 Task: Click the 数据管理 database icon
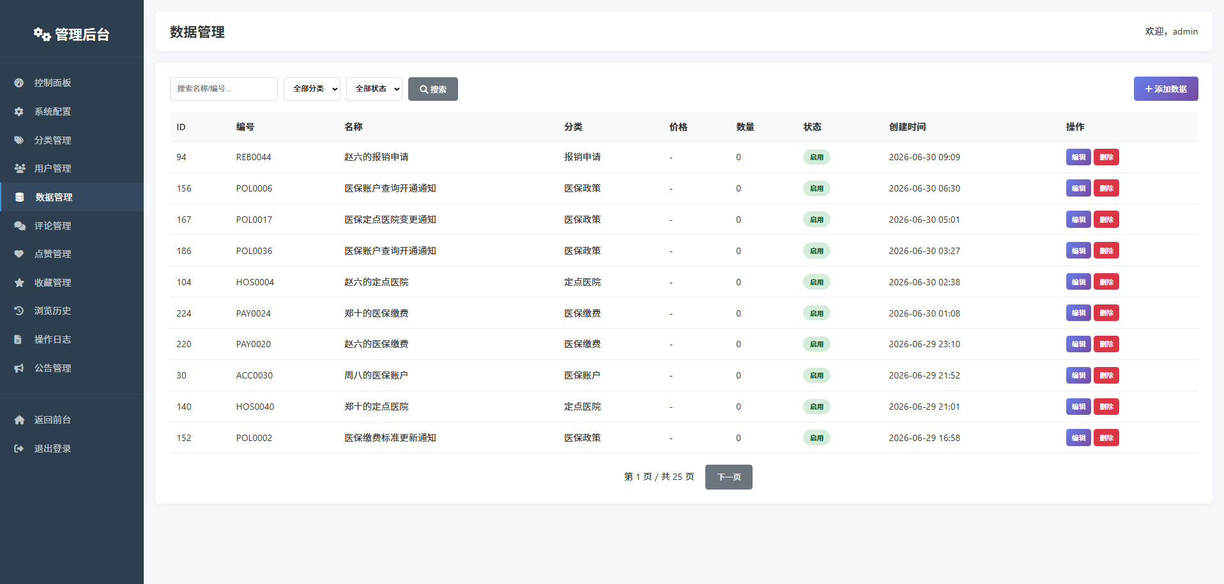[20, 197]
